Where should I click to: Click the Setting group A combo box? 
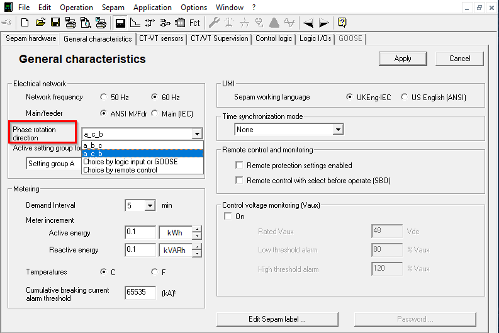tap(53, 164)
